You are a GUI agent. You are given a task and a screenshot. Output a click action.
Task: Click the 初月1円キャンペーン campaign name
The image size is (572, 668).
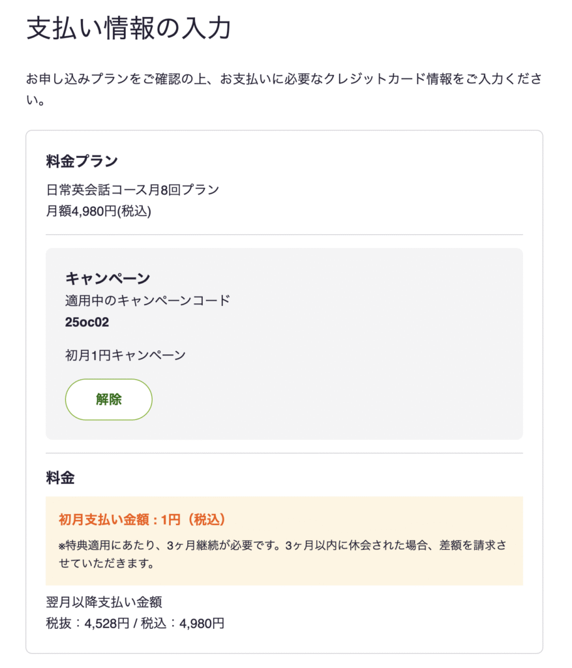(125, 356)
